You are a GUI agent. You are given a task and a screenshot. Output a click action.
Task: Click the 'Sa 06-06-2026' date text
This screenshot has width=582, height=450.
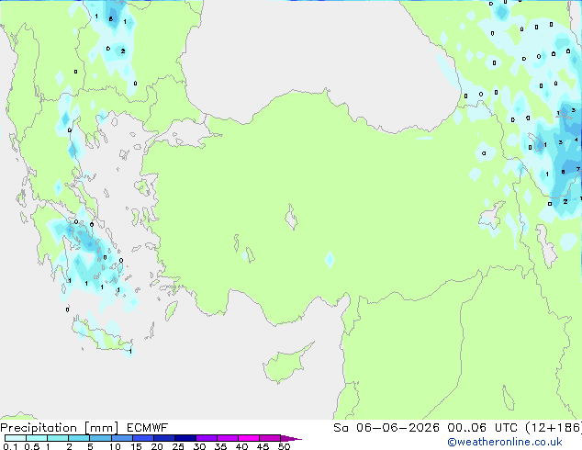(386, 428)
